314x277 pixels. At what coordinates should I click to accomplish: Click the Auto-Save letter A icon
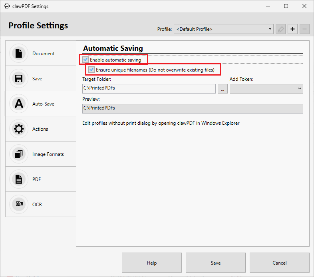pos(19,104)
